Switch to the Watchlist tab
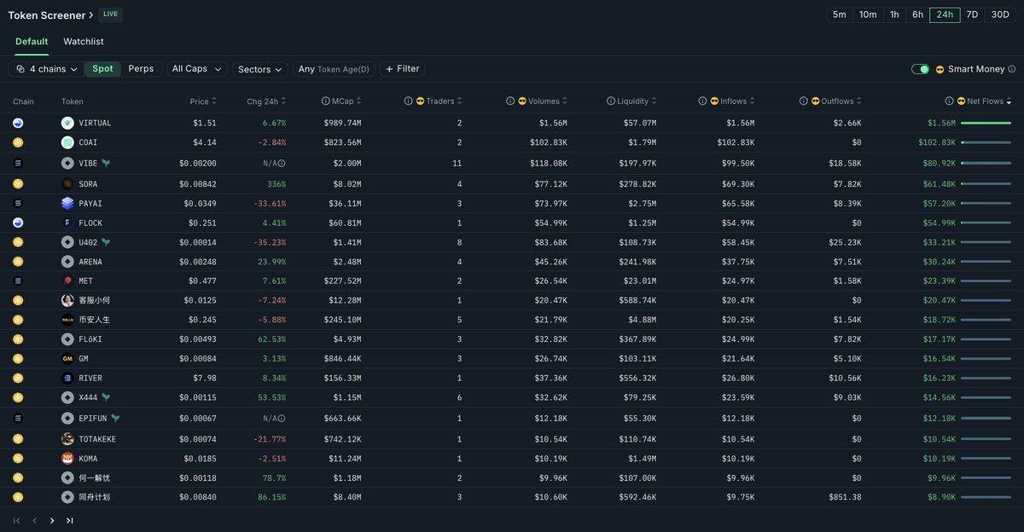 (x=84, y=42)
